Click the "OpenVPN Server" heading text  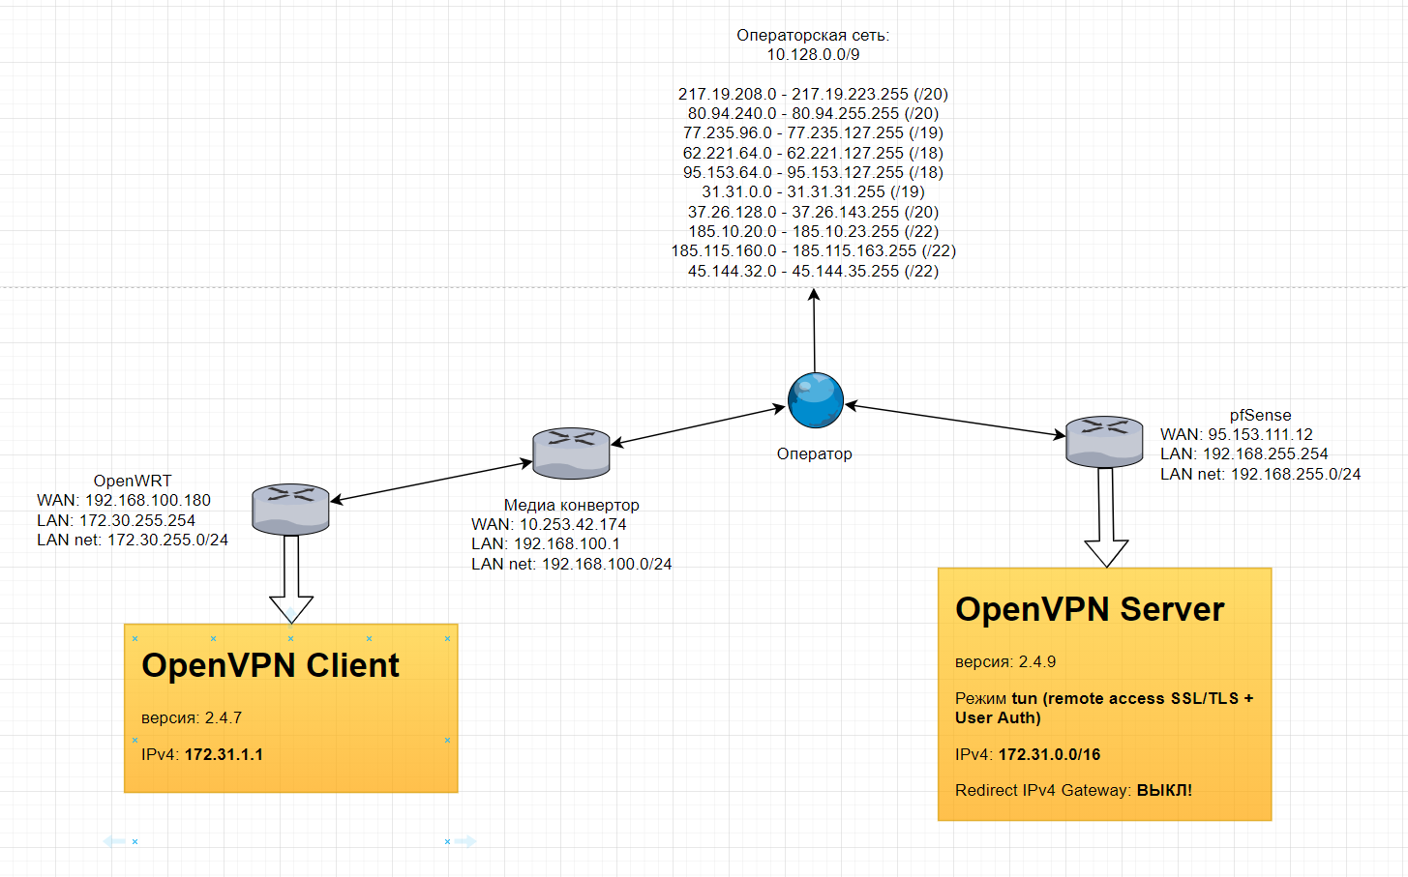(1090, 609)
